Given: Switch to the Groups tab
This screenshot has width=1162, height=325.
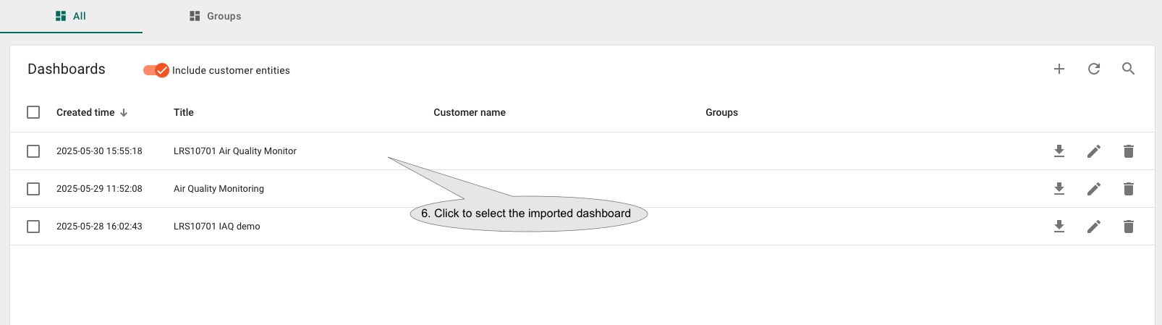Looking at the screenshot, I should pos(215,16).
